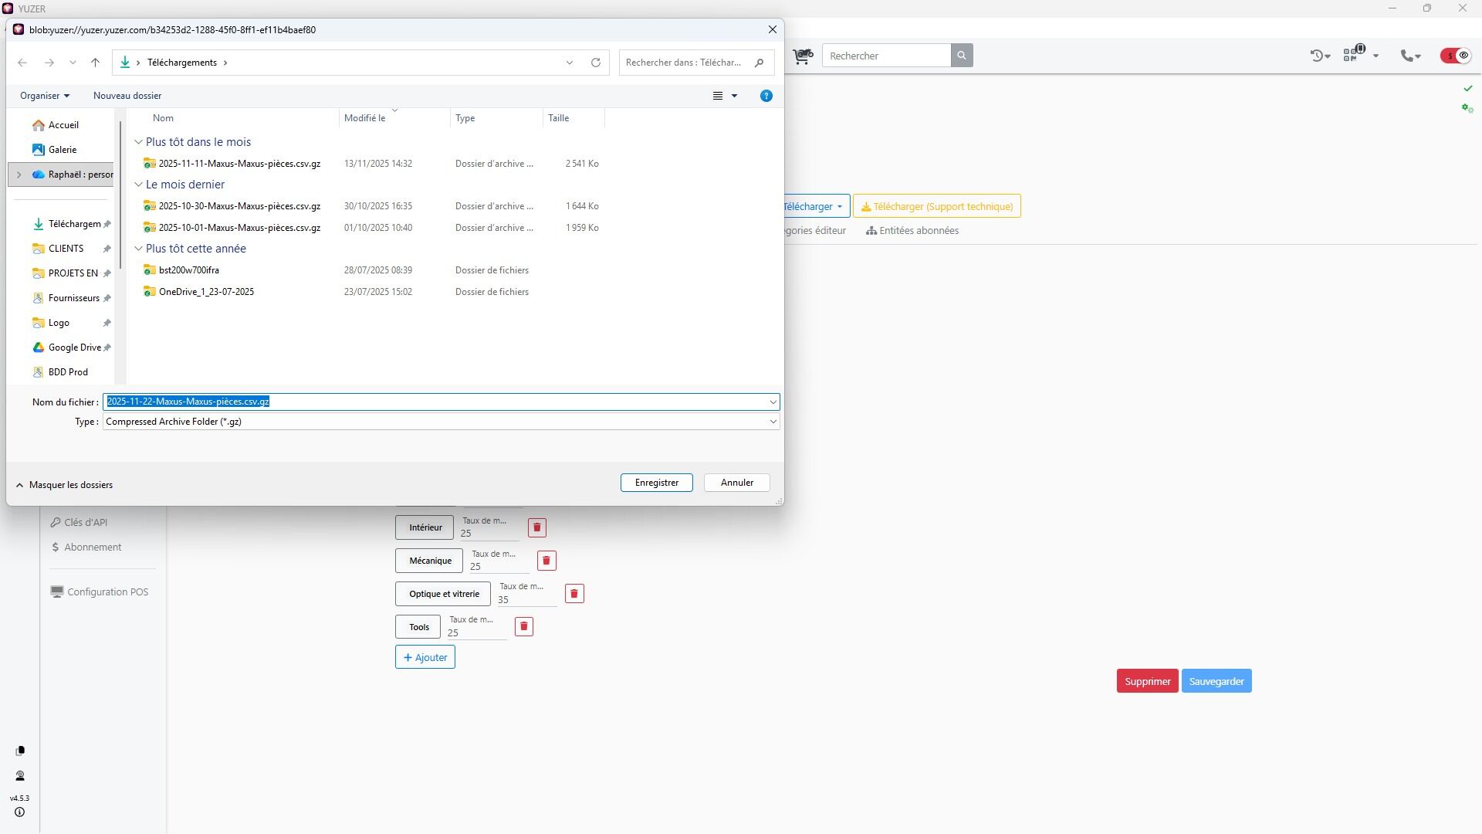This screenshot has height=834, width=1482.
Task: Open the history clock icon menu
Action: pyautogui.click(x=1319, y=56)
